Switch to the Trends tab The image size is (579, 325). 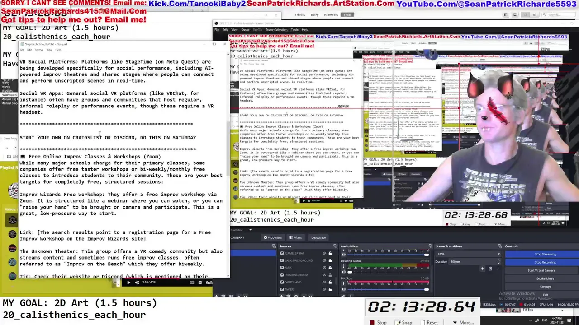300,14
